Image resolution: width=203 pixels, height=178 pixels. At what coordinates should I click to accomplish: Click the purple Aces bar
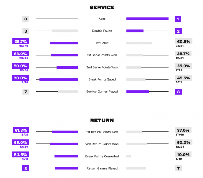point(147,19)
